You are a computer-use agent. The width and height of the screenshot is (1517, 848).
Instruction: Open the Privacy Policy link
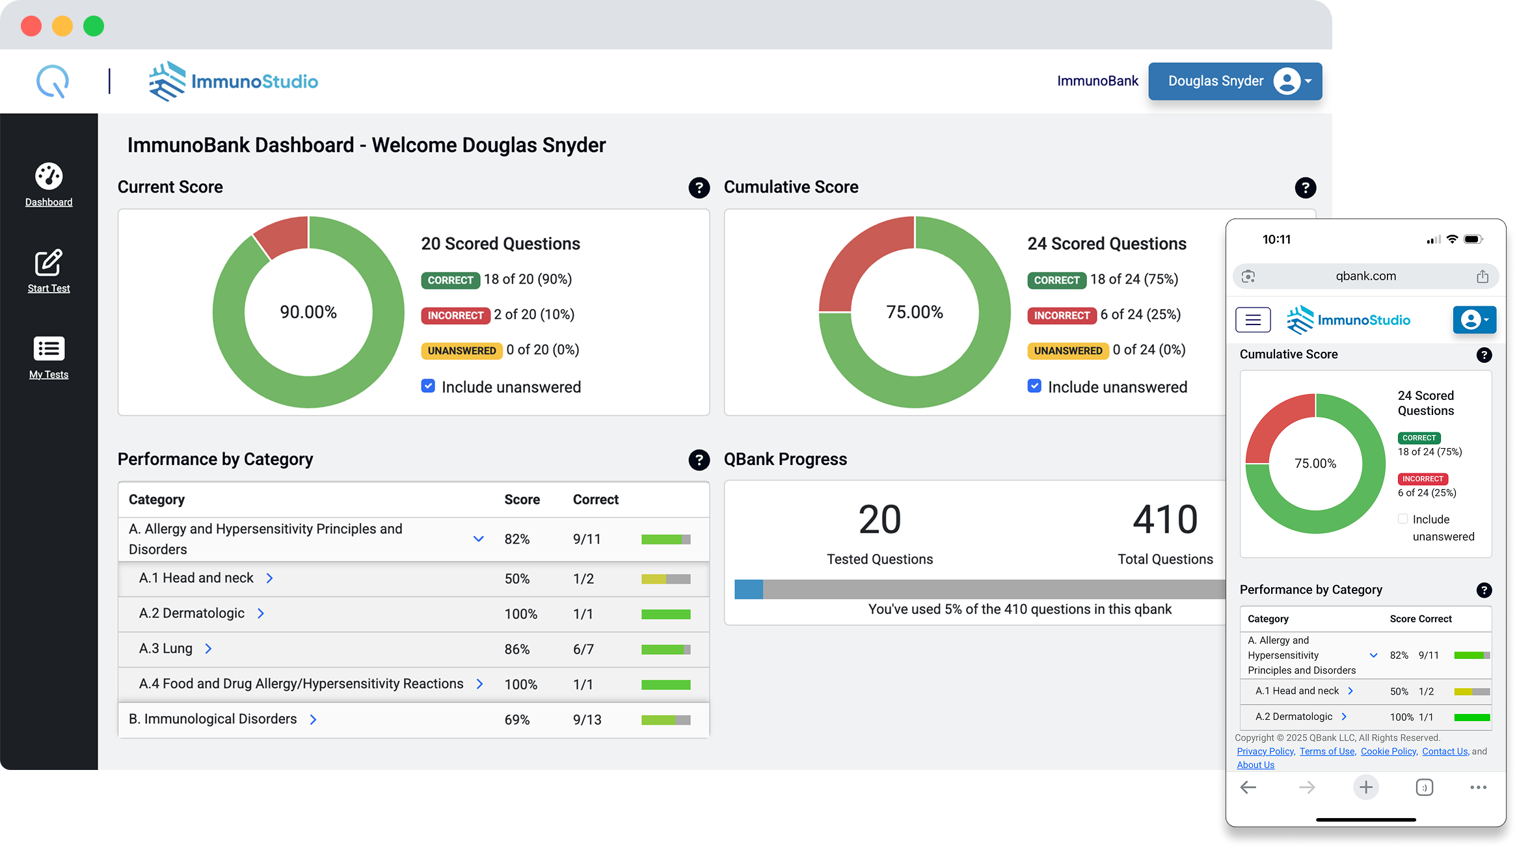[1265, 751]
